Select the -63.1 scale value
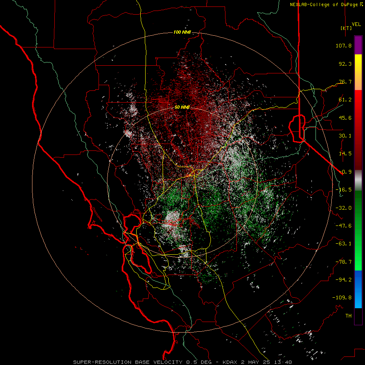Image resolution: width=365 pixels, height=365 pixels. (344, 244)
